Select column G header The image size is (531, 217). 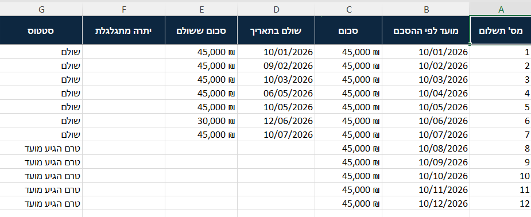[x=41, y=10]
